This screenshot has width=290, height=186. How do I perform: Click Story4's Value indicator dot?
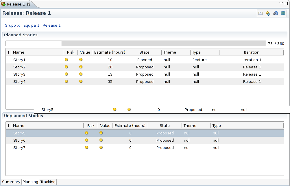coord(81,81)
